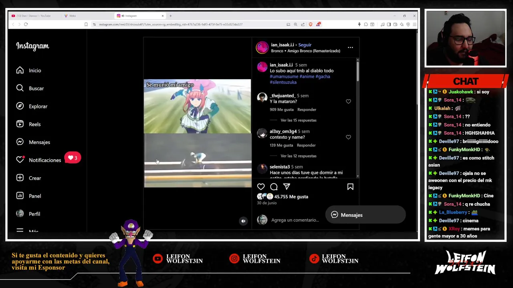The width and height of the screenshot is (513, 288).
Task: Open the Explorar compass icon
Action: pos(20,106)
